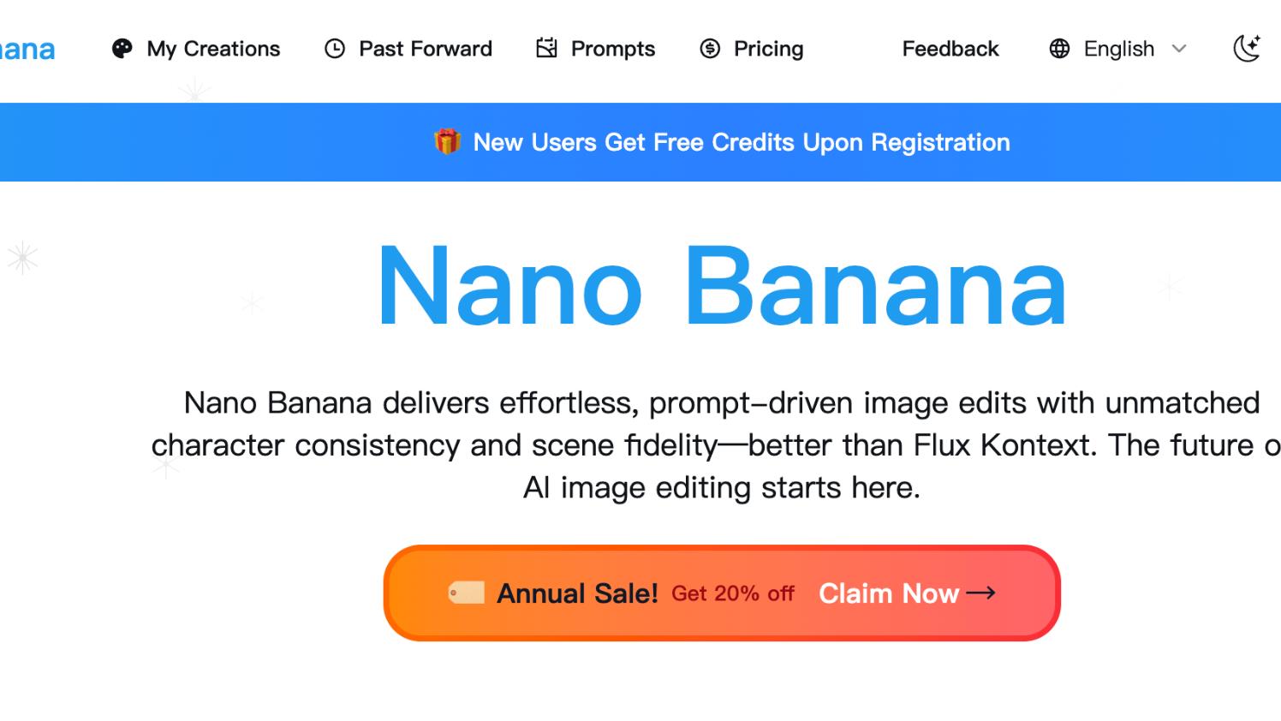
Task: Click the arrow after Claim Now
Action: [980, 593]
